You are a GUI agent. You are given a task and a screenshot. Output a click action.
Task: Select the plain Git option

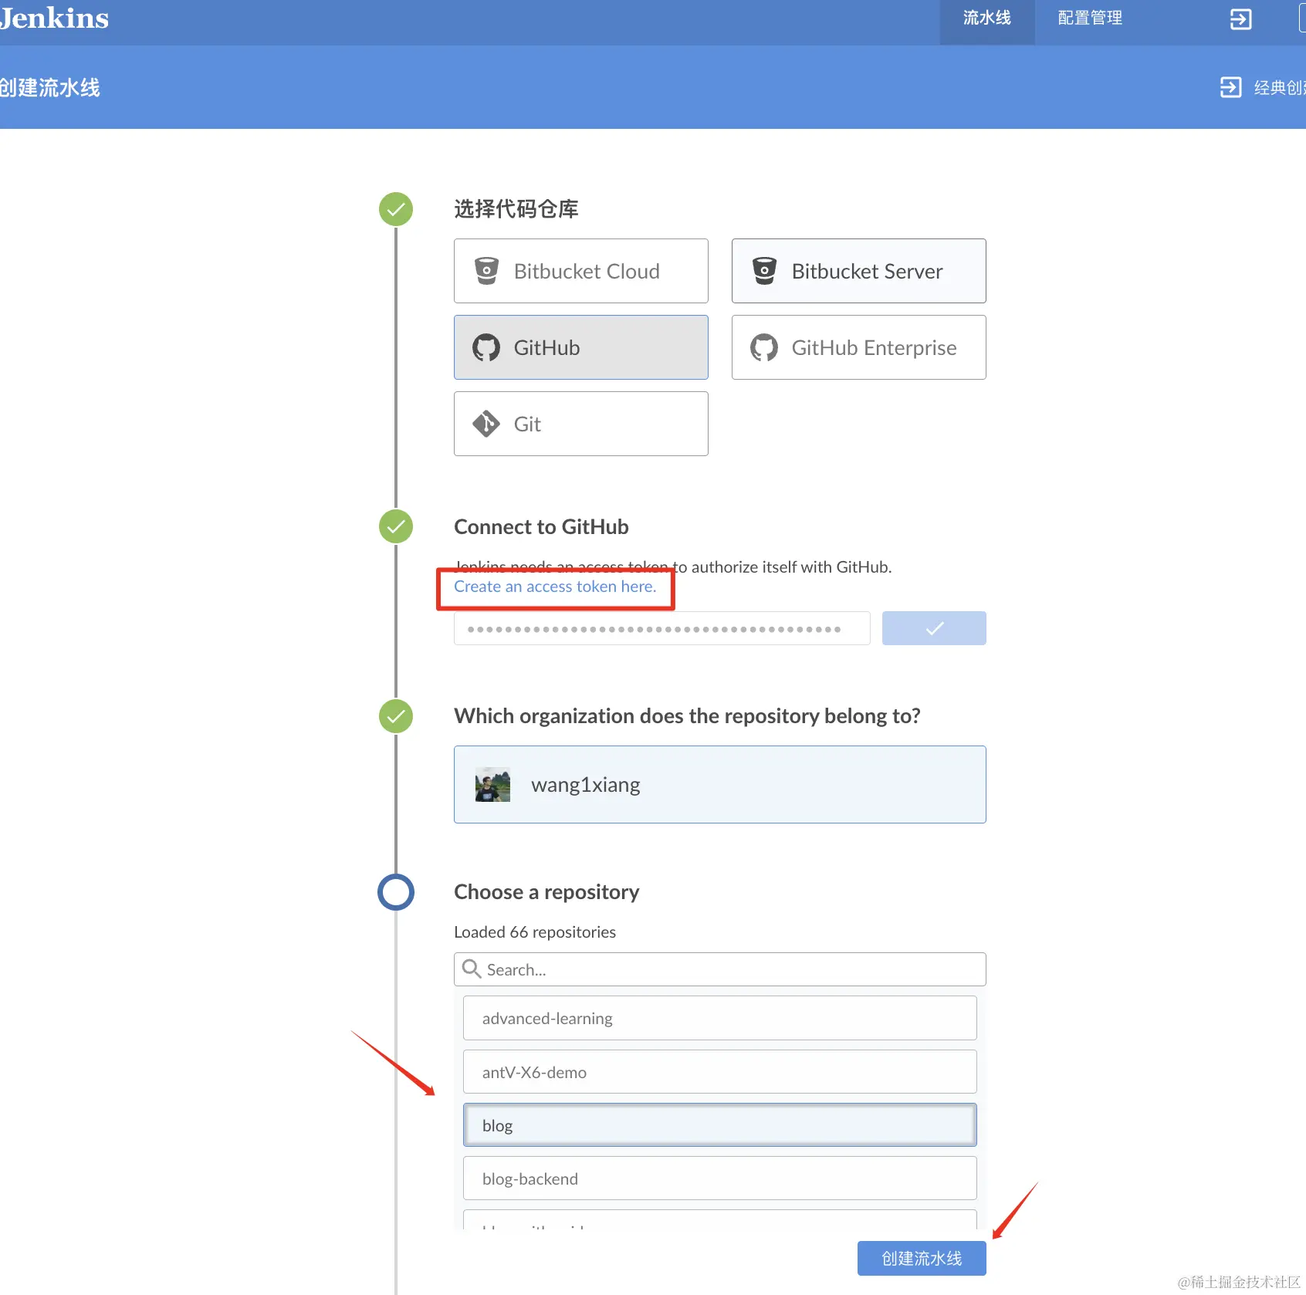pos(580,424)
